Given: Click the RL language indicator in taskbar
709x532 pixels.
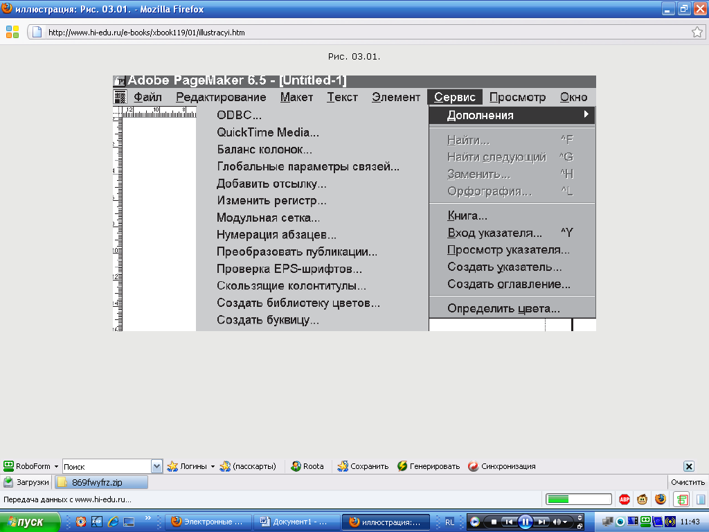Looking at the screenshot, I should pyautogui.click(x=449, y=522).
